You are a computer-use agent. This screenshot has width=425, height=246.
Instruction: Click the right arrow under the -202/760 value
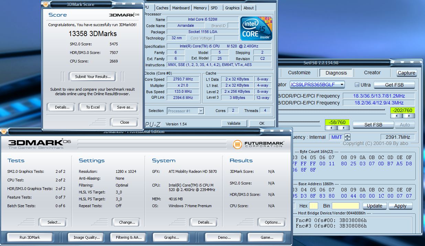tap(408, 116)
